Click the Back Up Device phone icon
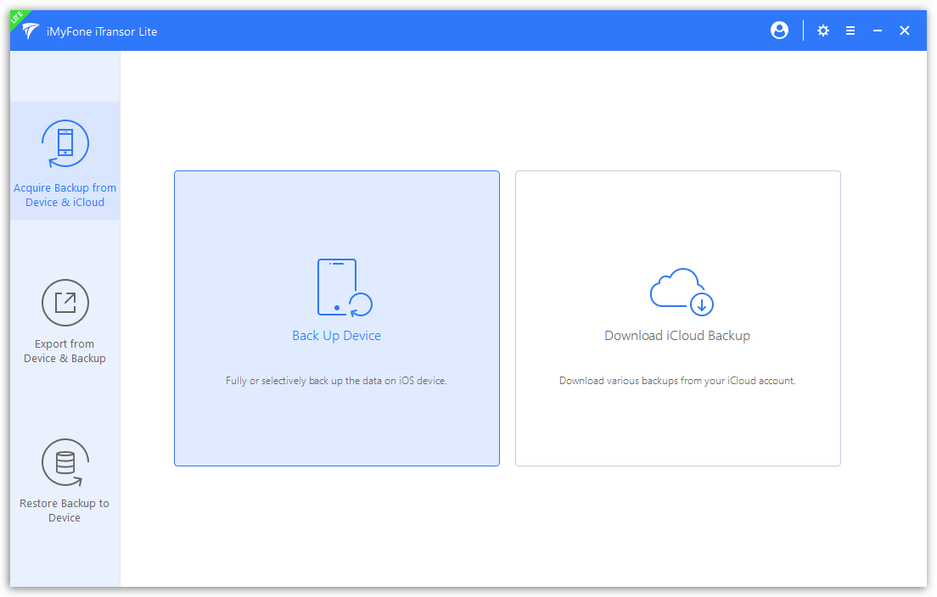937x597 pixels. [x=345, y=287]
